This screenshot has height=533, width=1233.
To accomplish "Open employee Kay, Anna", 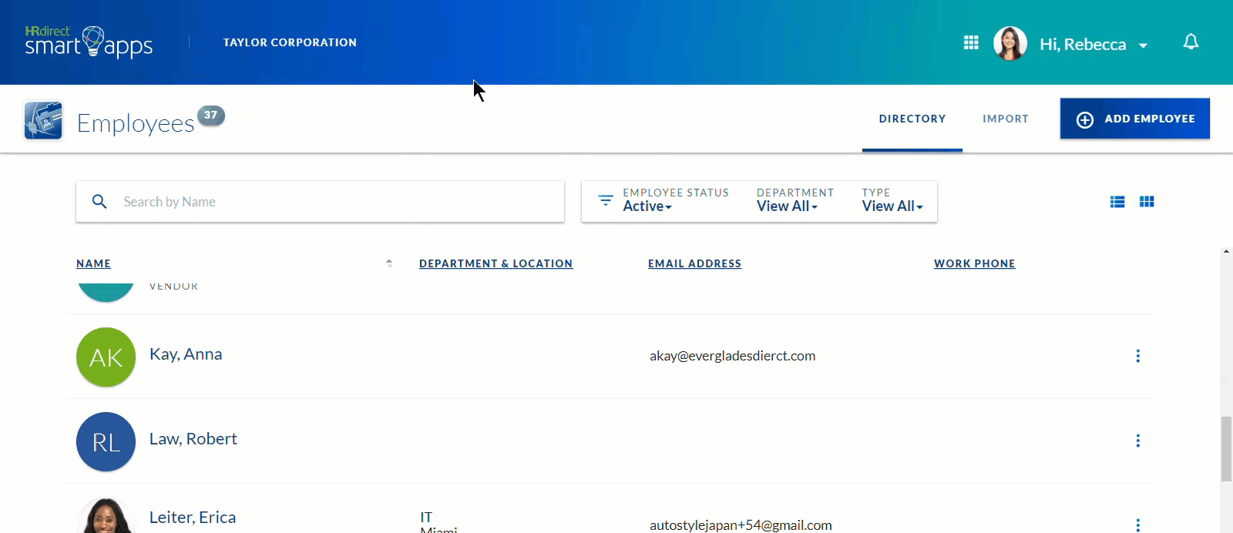I will pyautogui.click(x=186, y=354).
